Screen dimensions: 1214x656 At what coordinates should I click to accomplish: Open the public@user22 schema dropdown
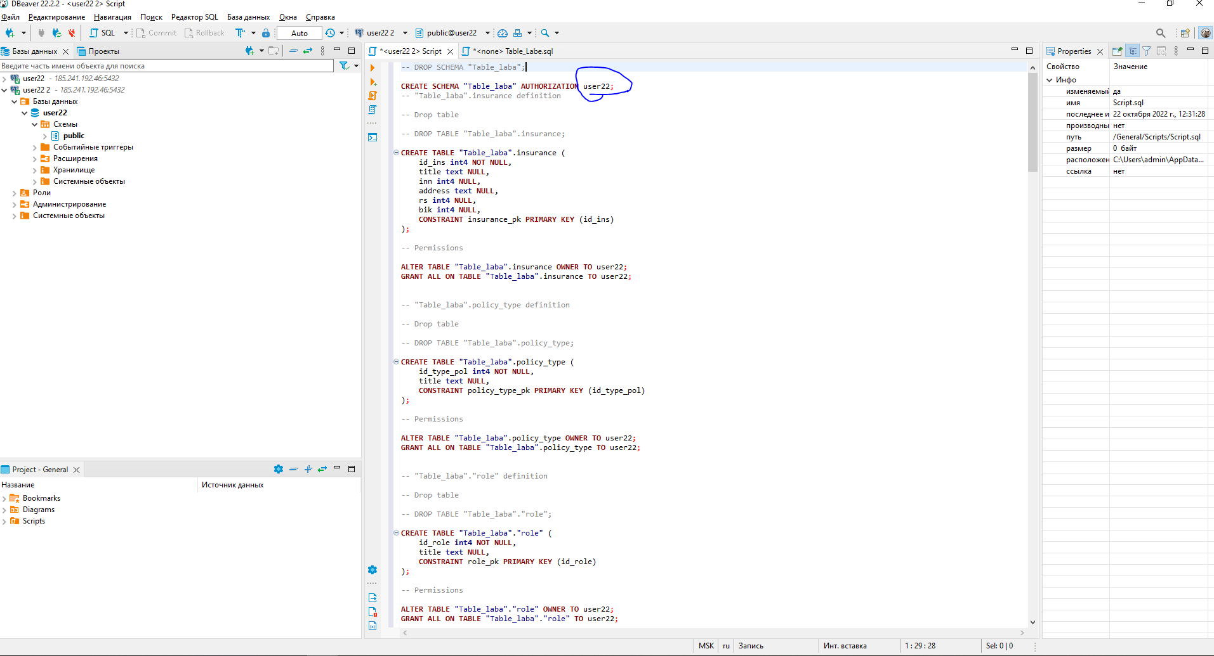click(x=487, y=33)
